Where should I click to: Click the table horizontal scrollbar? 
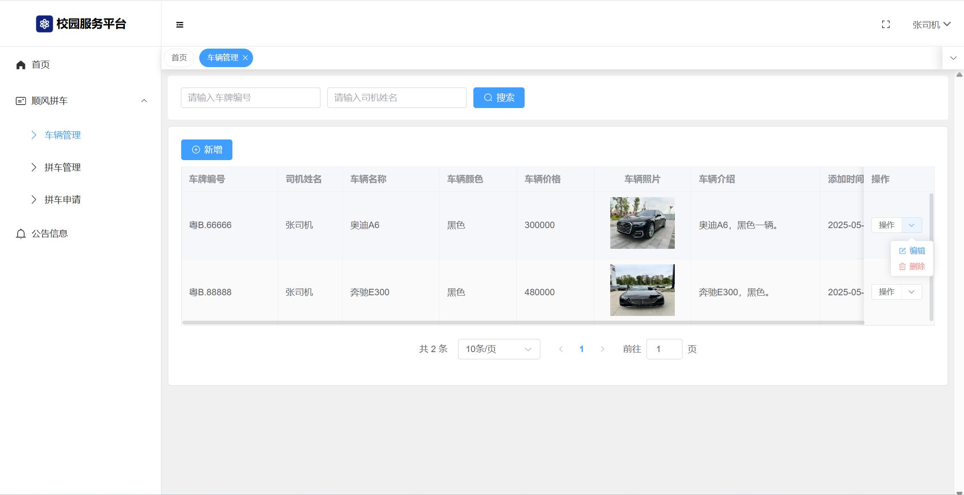coord(522,322)
